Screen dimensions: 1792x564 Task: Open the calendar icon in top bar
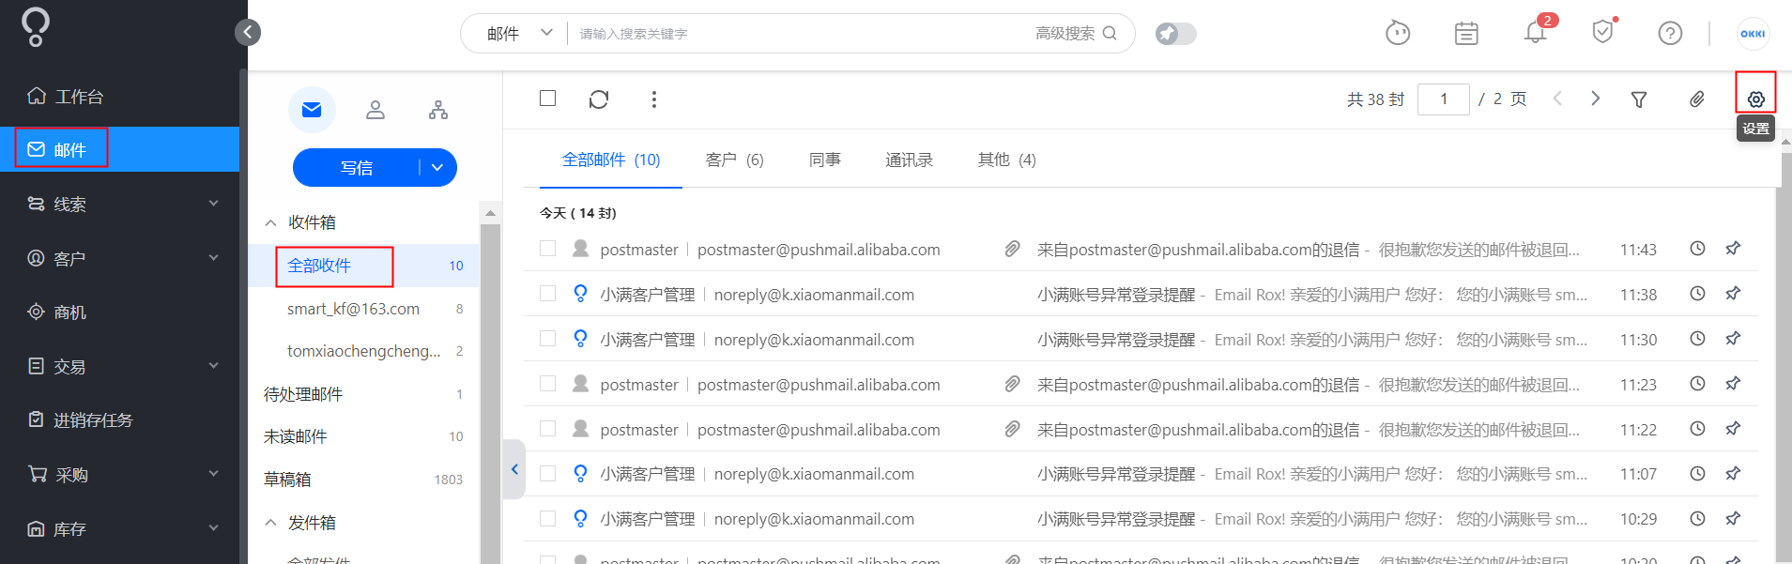(x=1466, y=34)
